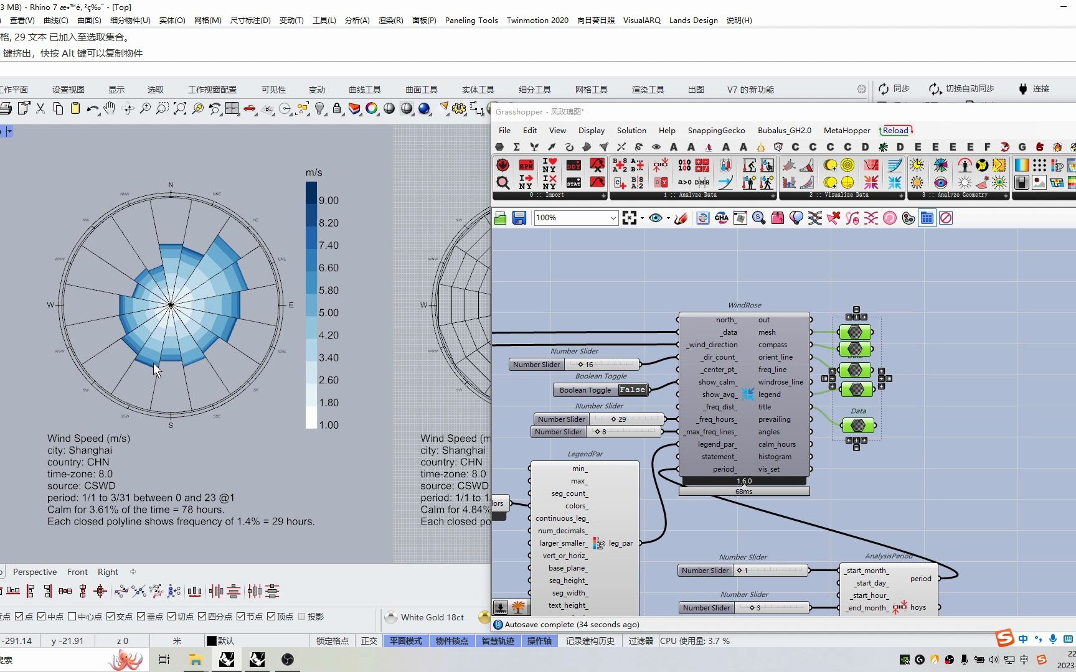Screen dimensions: 1076x672
Task: Add a new viewport tab with plus
Action: tap(133, 572)
